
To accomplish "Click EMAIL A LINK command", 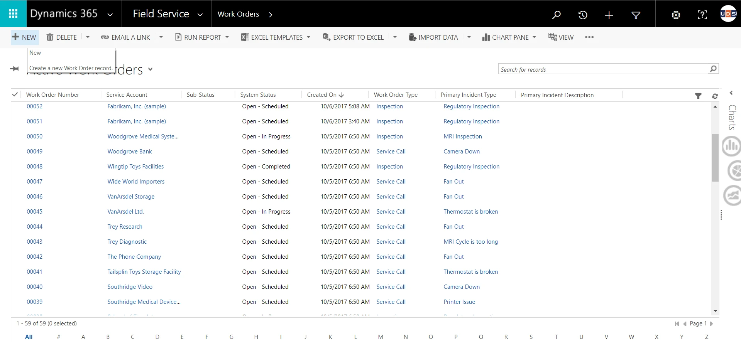I will (x=125, y=37).
